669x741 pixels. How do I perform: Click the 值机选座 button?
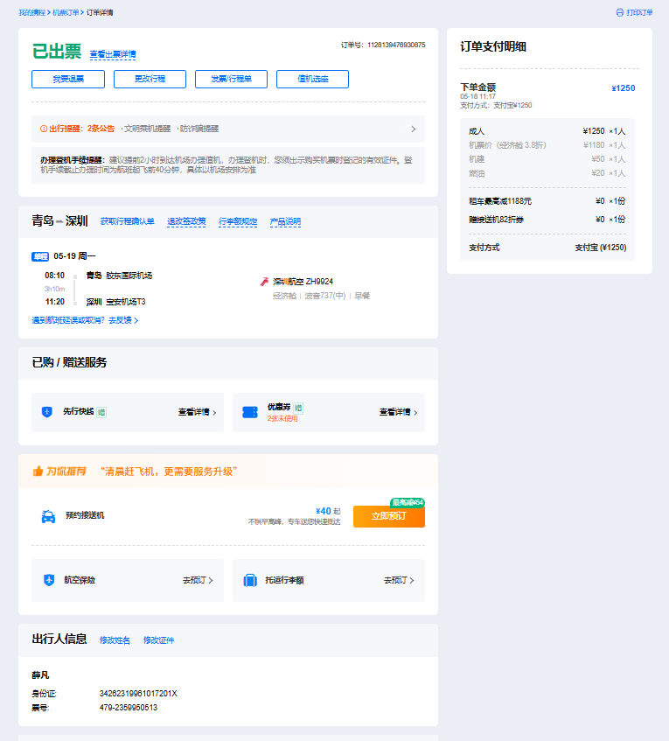coord(312,80)
